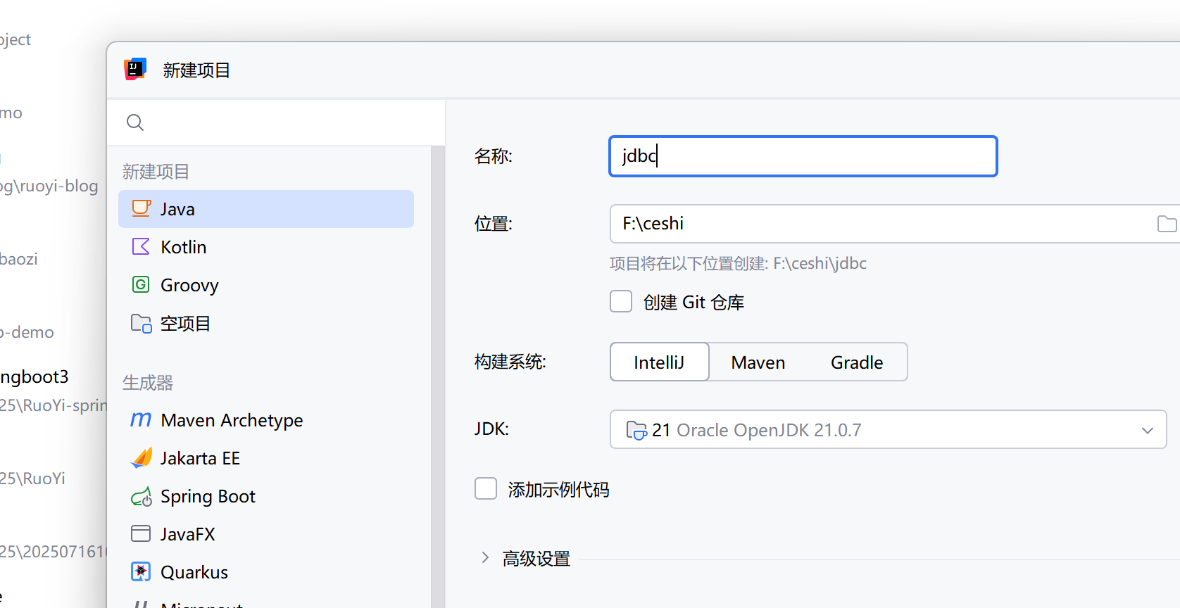Enable the 创建 Git 仓库 checkbox
Screen dimensions: 1180x608
coord(621,301)
